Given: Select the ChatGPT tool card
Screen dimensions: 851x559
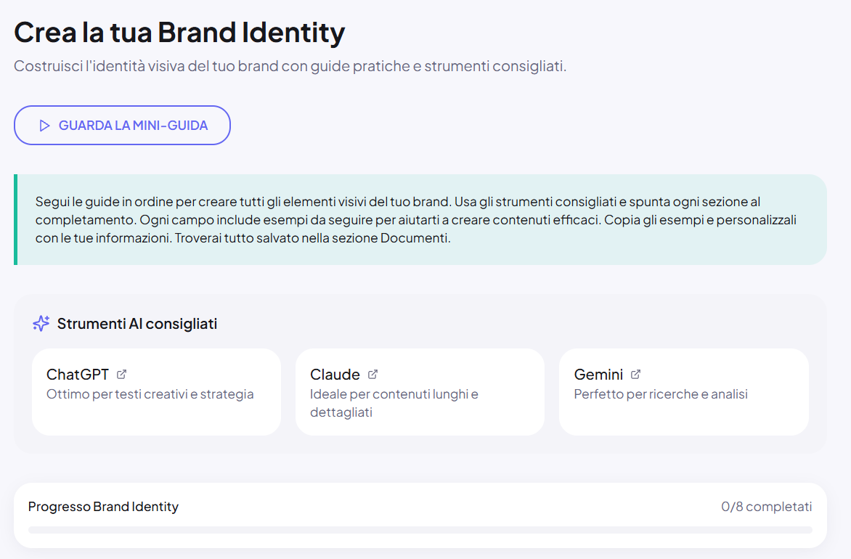Looking at the screenshot, I should coord(156,392).
